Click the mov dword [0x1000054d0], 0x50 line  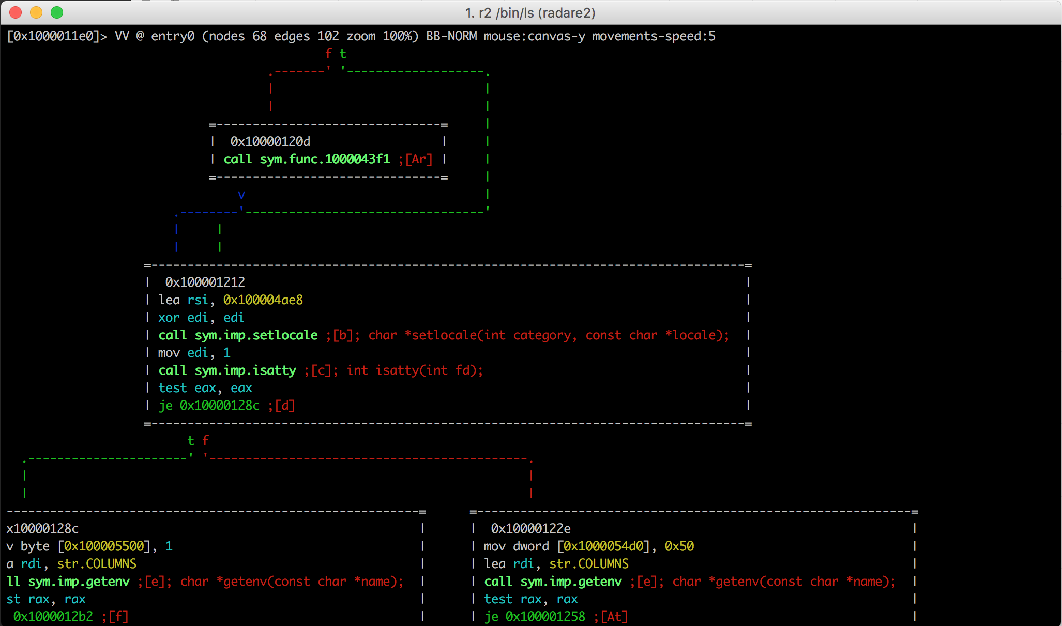tap(588, 546)
